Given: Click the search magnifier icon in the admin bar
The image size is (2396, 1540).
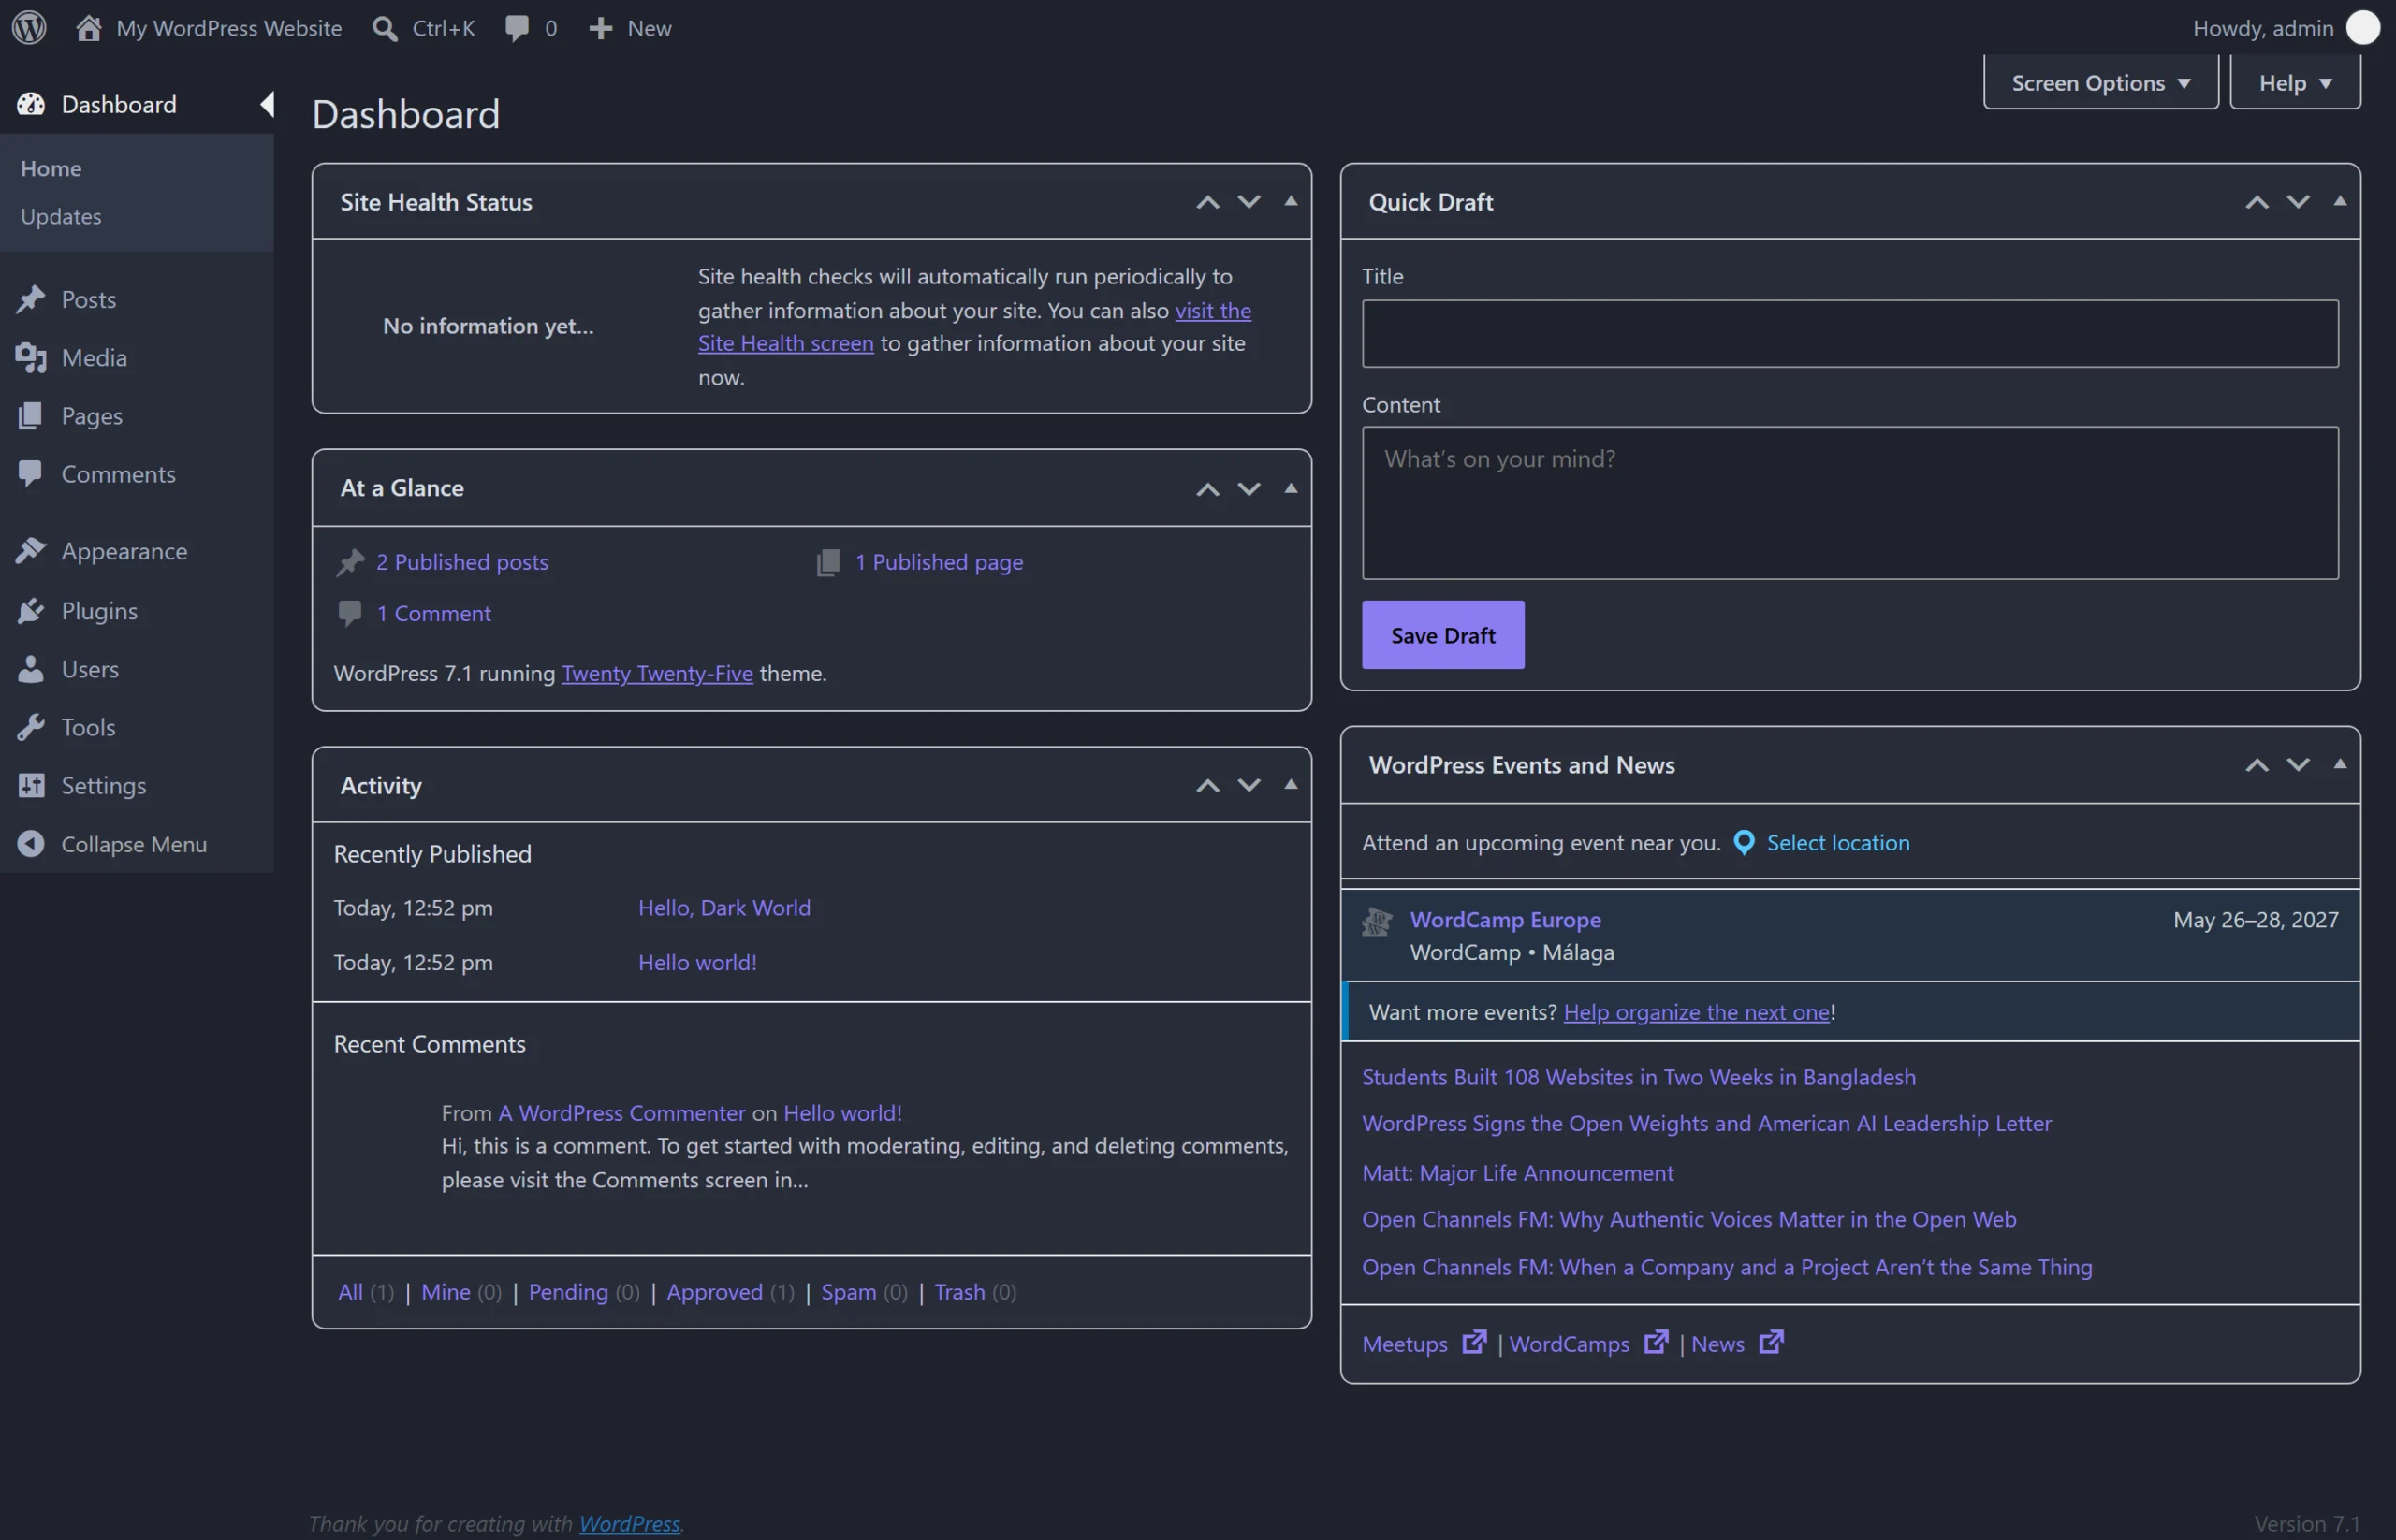Looking at the screenshot, I should (x=384, y=28).
